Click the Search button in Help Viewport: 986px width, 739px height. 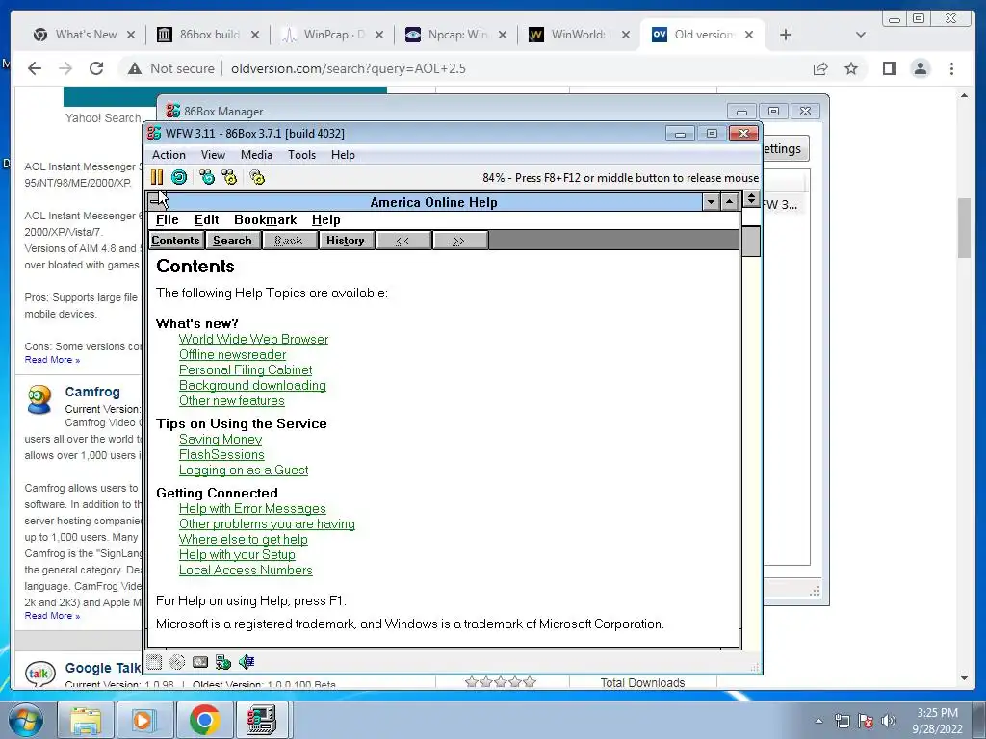click(x=232, y=240)
